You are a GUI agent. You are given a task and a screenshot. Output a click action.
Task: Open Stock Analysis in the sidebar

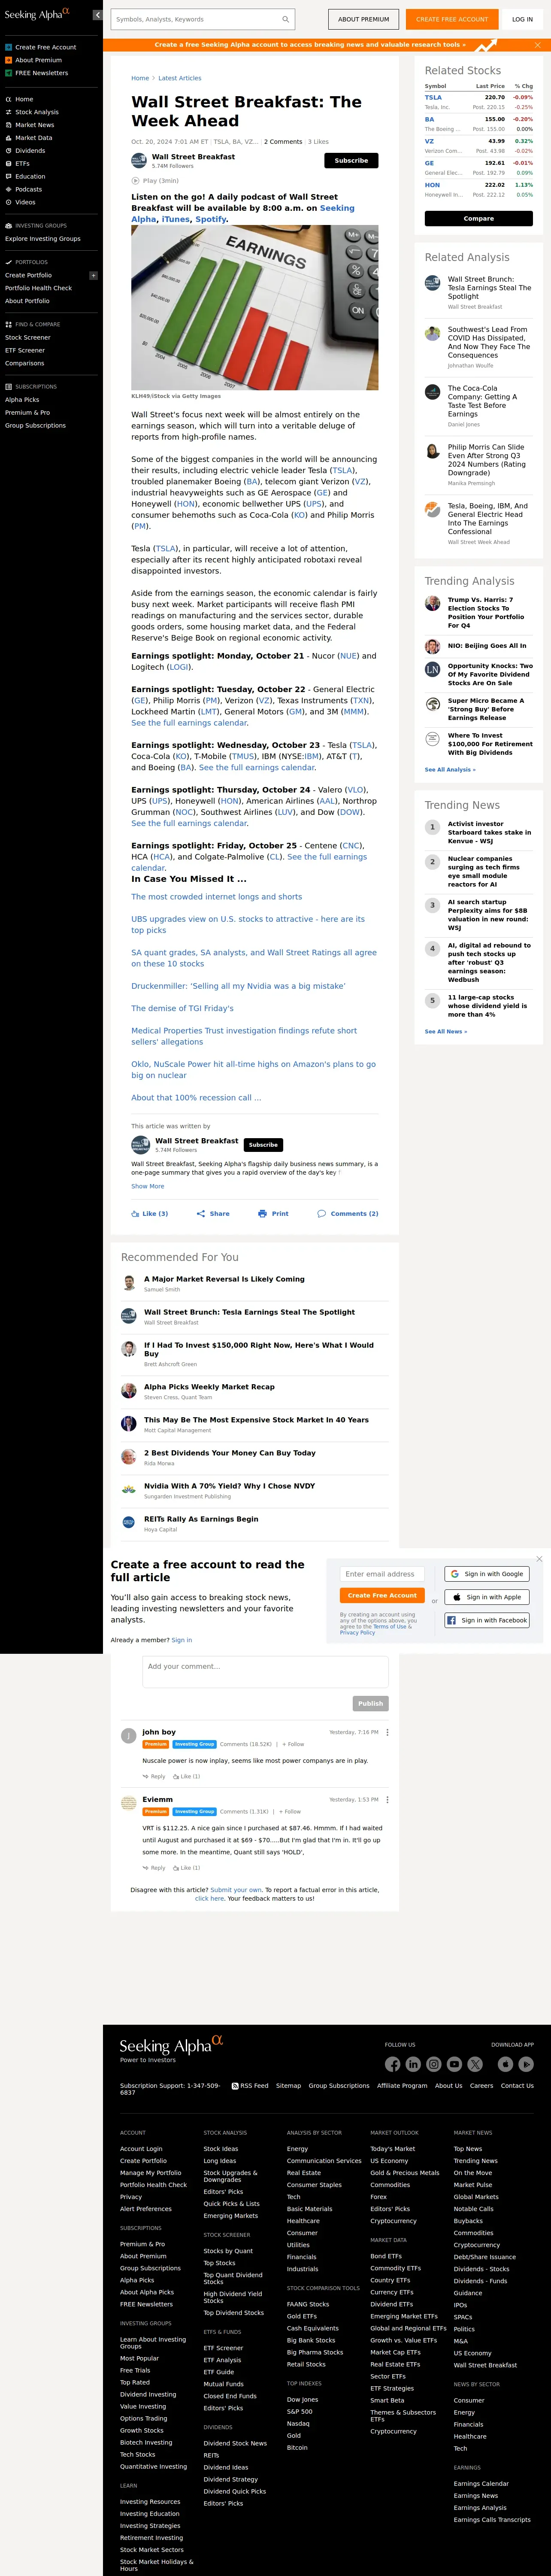pos(37,112)
